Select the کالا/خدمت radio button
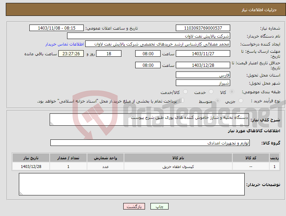The image size is (286, 216). click(x=185, y=92)
